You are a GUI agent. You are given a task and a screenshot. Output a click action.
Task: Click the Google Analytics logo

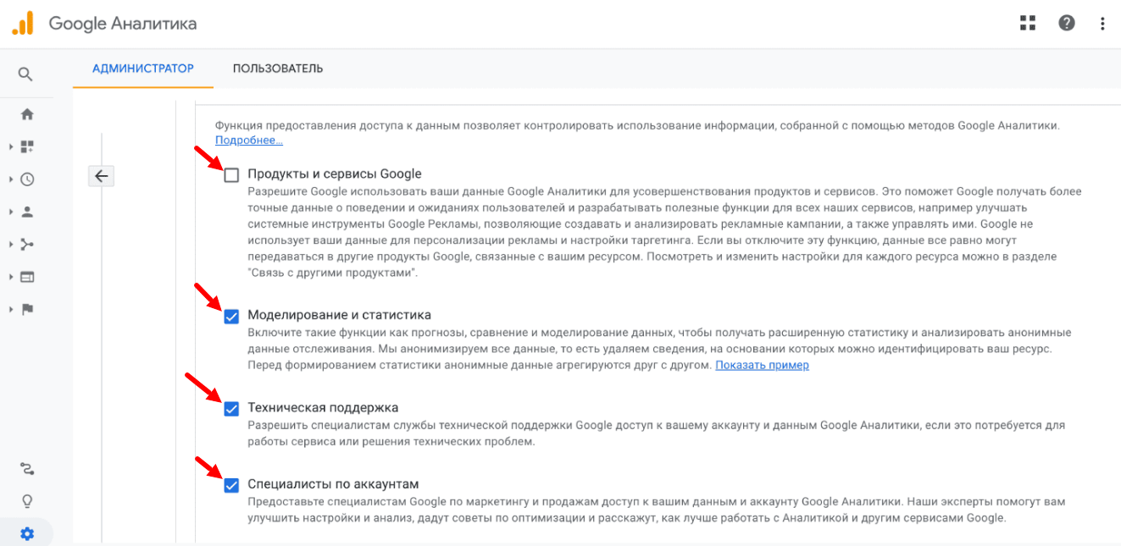point(22,23)
